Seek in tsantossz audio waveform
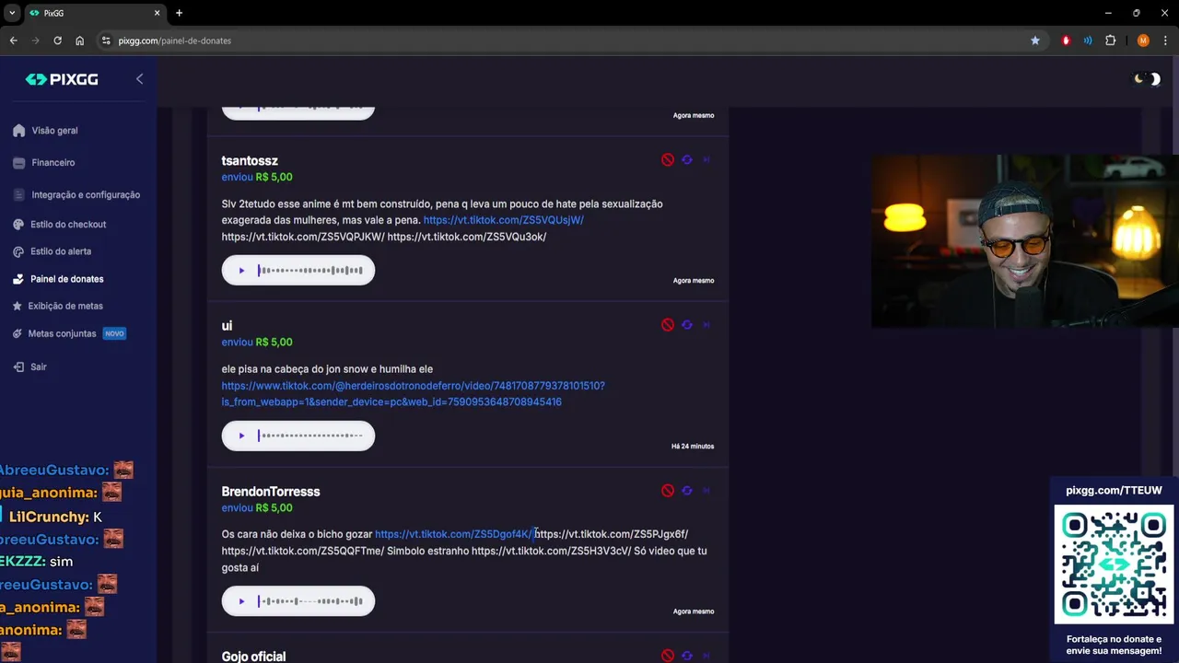1179x663 pixels. (310, 271)
